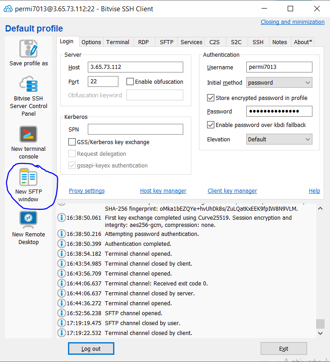Screen dimensions: 330x362
Task: Click info icon beside Attempting password authentication
Action: click(61, 234)
